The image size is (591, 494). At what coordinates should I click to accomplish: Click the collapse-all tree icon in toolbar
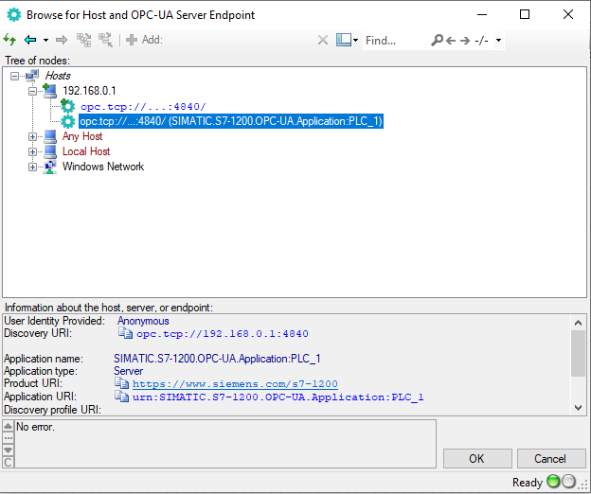(105, 40)
